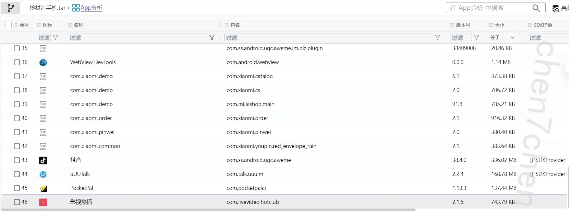Click the 版本号 filter input field
The height and width of the screenshot is (211, 569).
tap(461, 38)
